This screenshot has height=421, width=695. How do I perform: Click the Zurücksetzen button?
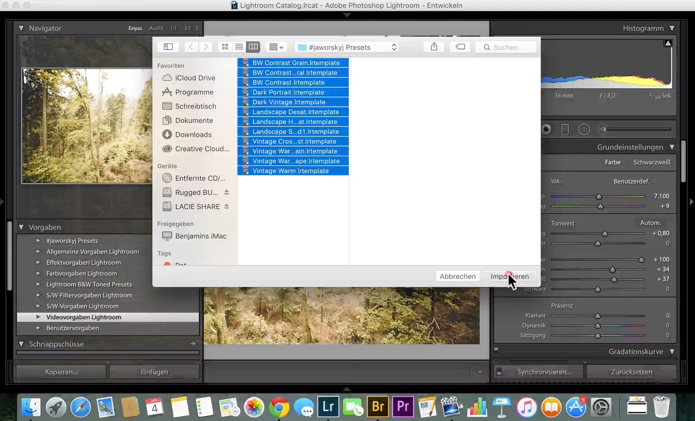[632, 372]
